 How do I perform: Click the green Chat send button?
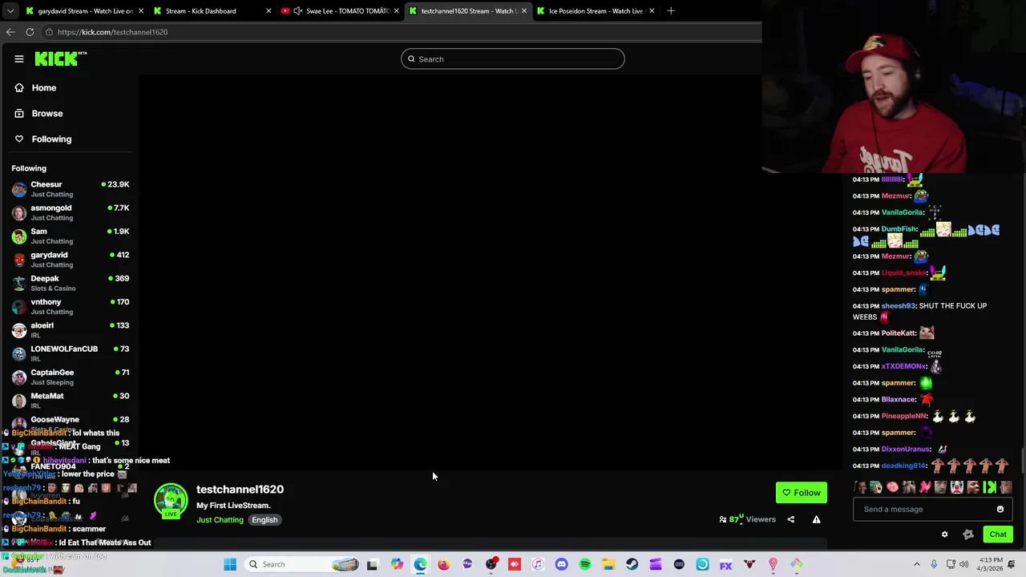tap(998, 535)
